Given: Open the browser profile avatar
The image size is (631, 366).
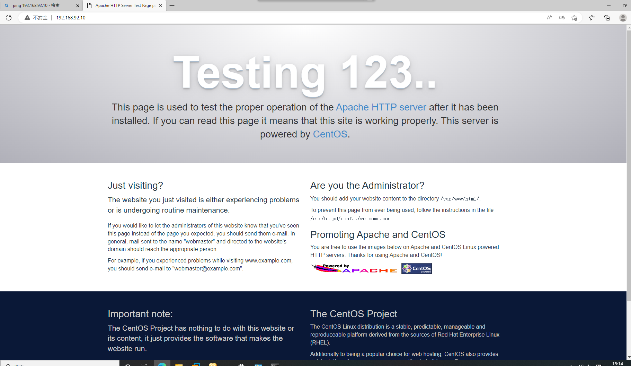Looking at the screenshot, I should coord(623,18).
